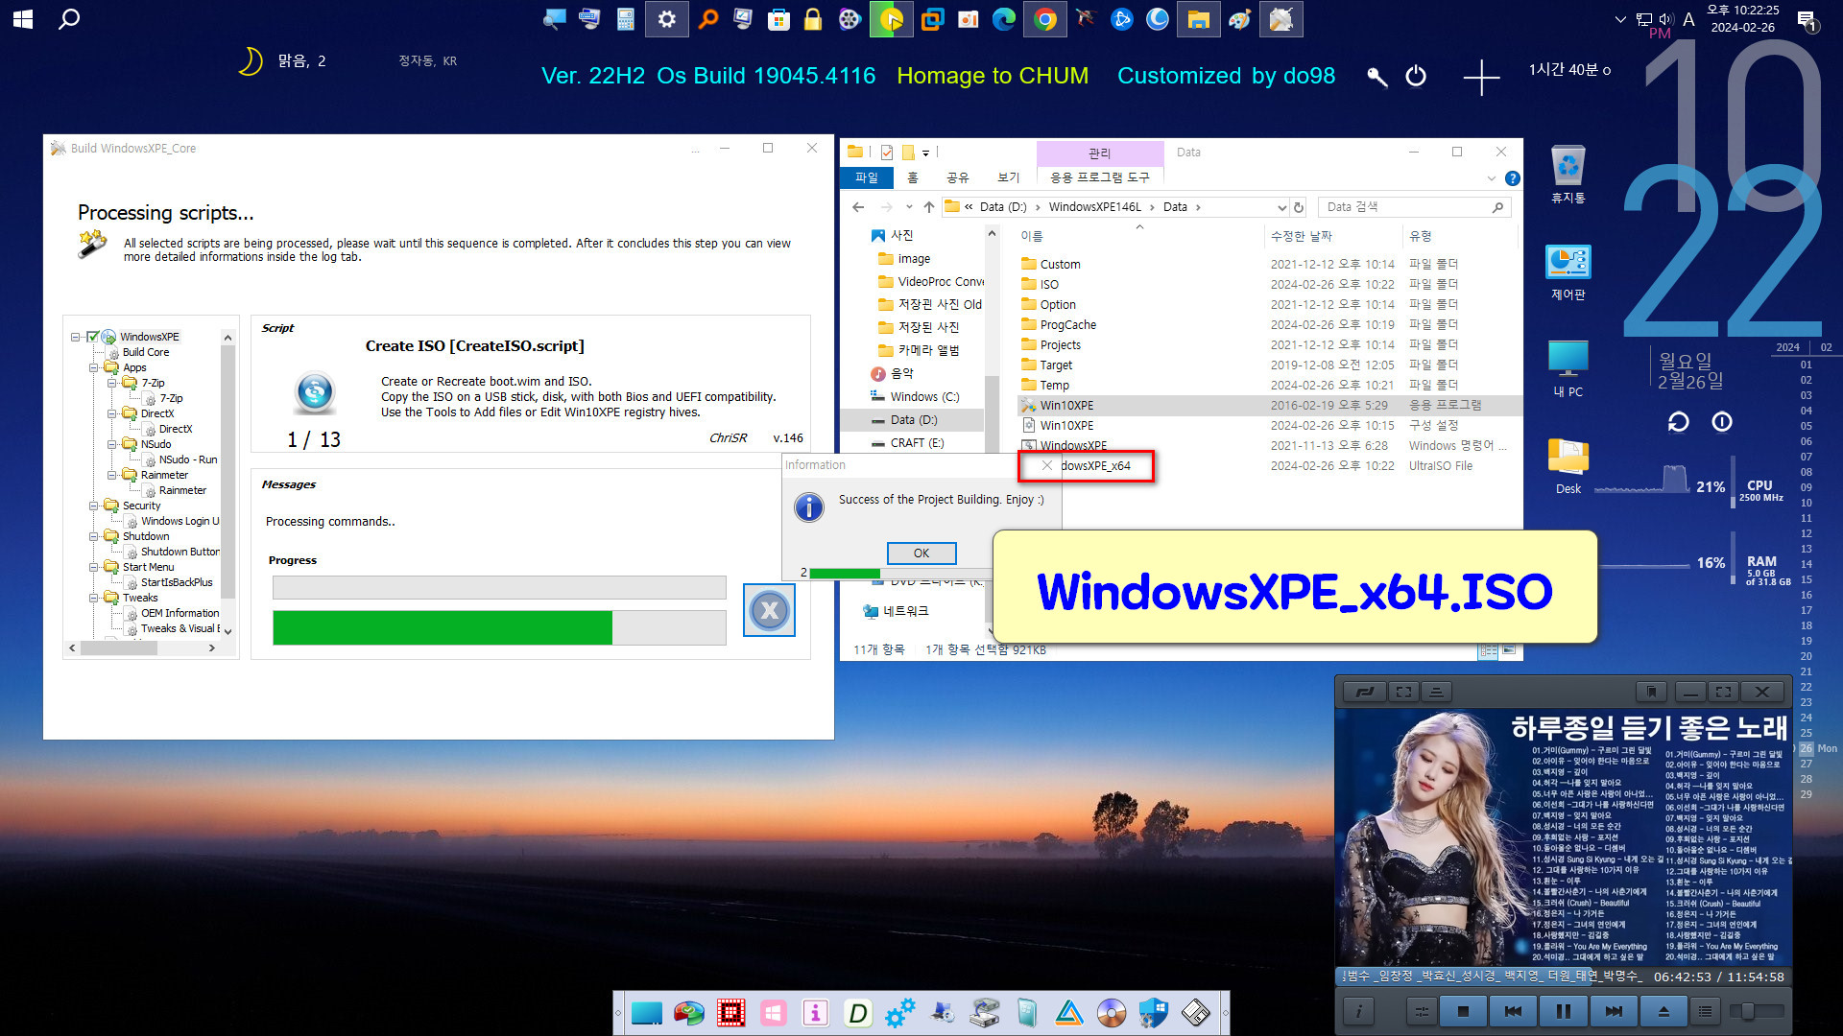Click the abort X button in builder window
Viewport: 1843px width, 1036px height.
(x=769, y=610)
